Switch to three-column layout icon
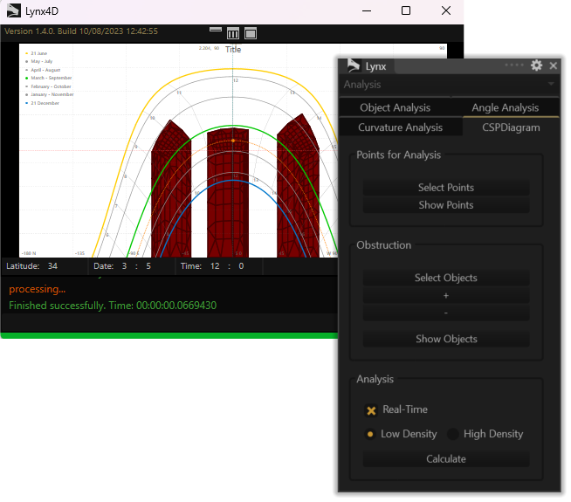The width and height of the screenshot is (571, 502). [x=233, y=33]
